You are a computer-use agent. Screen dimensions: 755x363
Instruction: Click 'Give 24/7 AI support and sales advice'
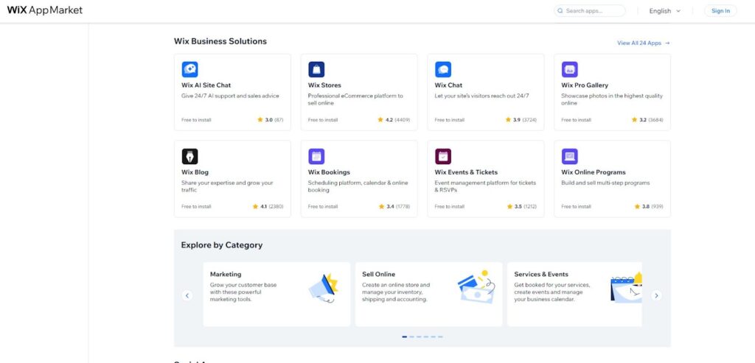pos(230,96)
